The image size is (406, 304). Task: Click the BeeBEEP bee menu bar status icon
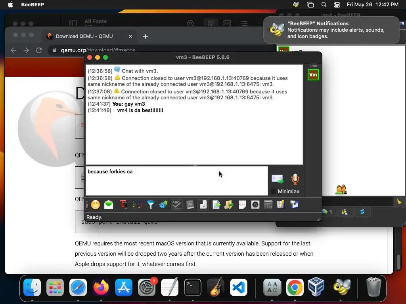tap(296, 4)
